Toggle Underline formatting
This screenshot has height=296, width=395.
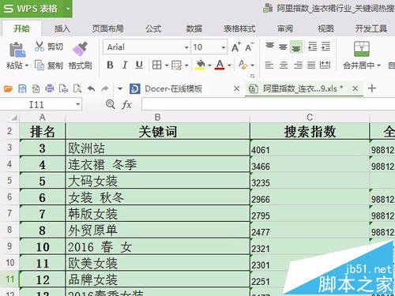tap(139, 65)
